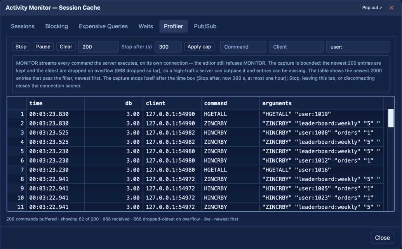Apply the buffer cap
402x249 pixels.
click(199, 46)
